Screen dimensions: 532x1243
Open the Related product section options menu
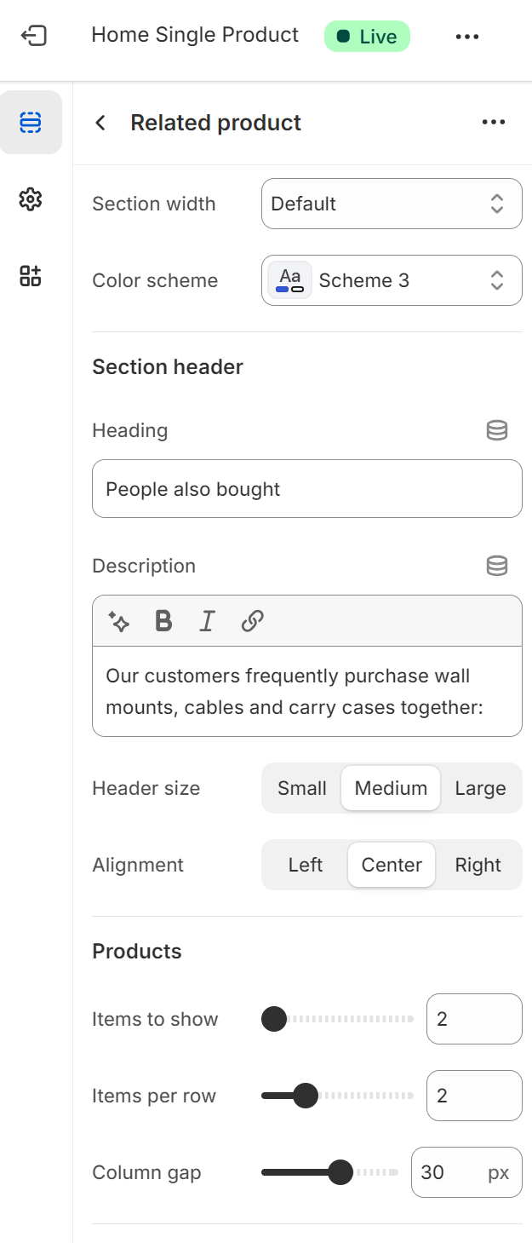tap(494, 123)
